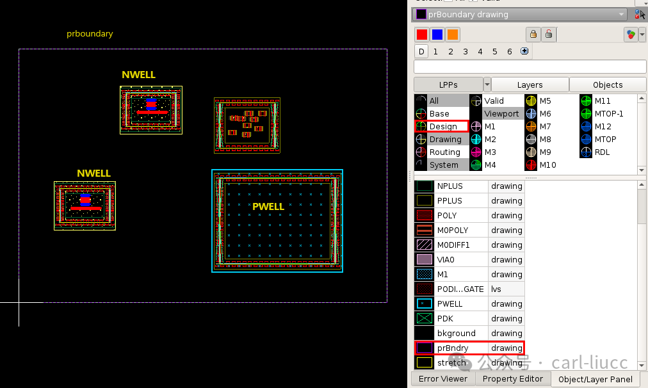Select the M6 layer set
This screenshot has width=648, height=388.
pos(552,113)
